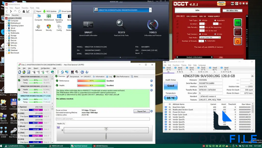
Task: Click the Report button in AIDA64 toolbar
Action: click(37, 11)
